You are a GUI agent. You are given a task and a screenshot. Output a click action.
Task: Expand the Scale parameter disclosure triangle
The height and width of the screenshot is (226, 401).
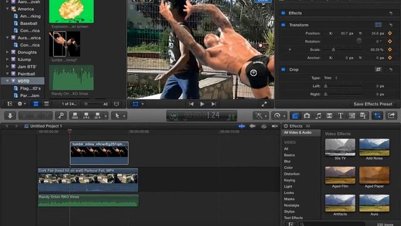tap(289, 50)
